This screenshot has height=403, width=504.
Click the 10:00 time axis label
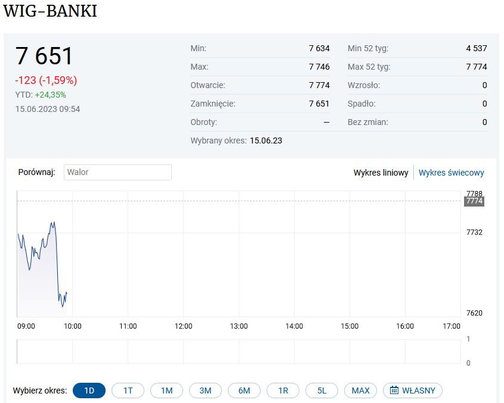(x=73, y=326)
